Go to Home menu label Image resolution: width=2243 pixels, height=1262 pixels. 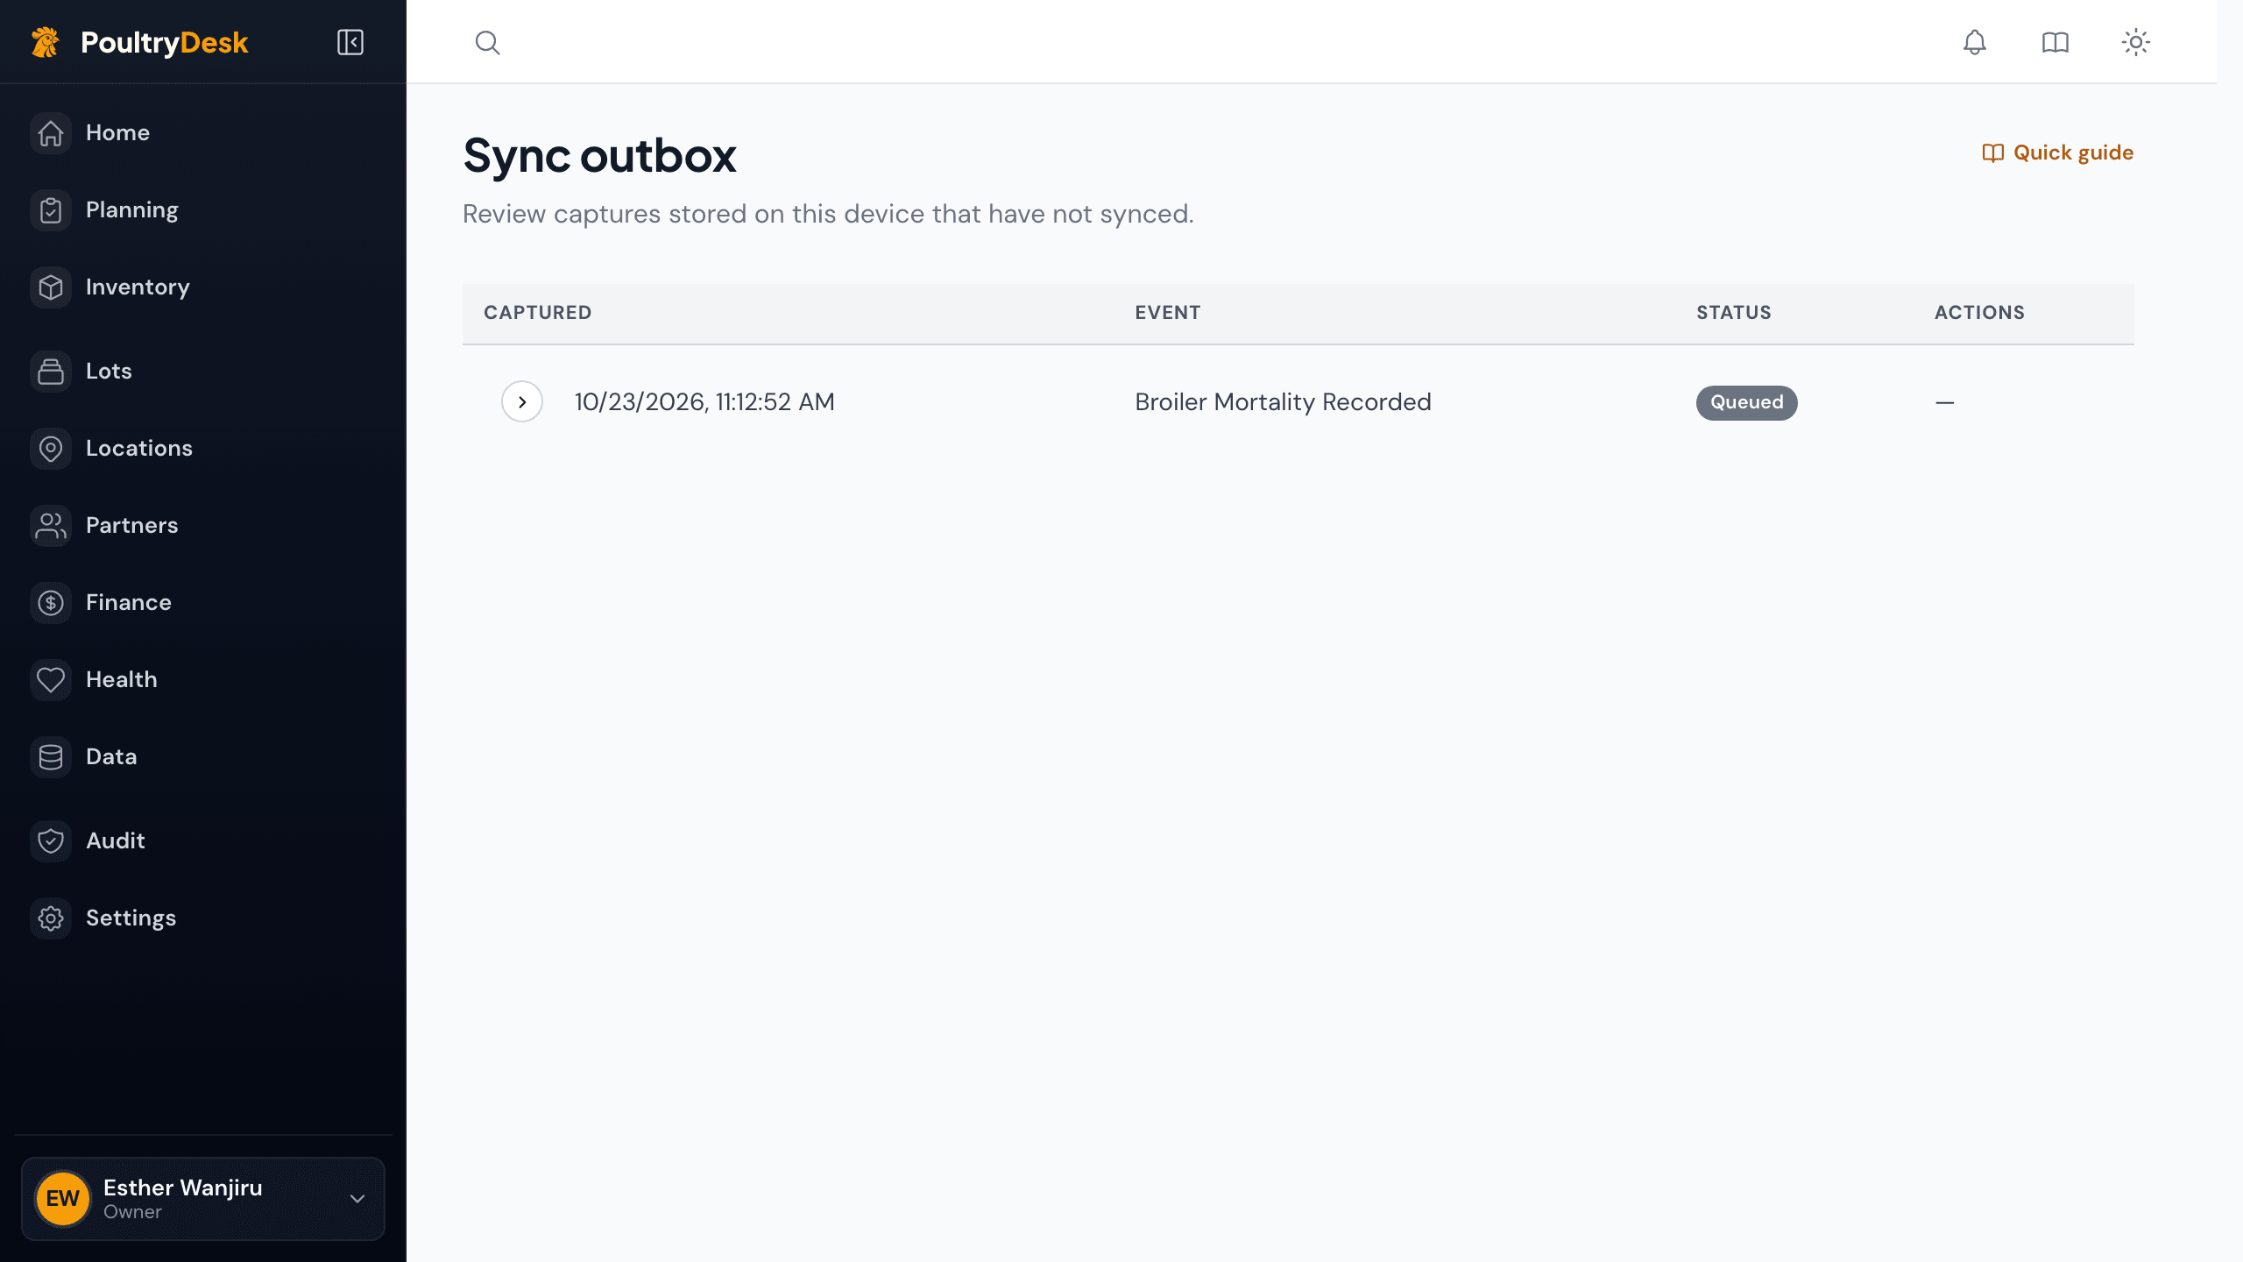coord(117,133)
